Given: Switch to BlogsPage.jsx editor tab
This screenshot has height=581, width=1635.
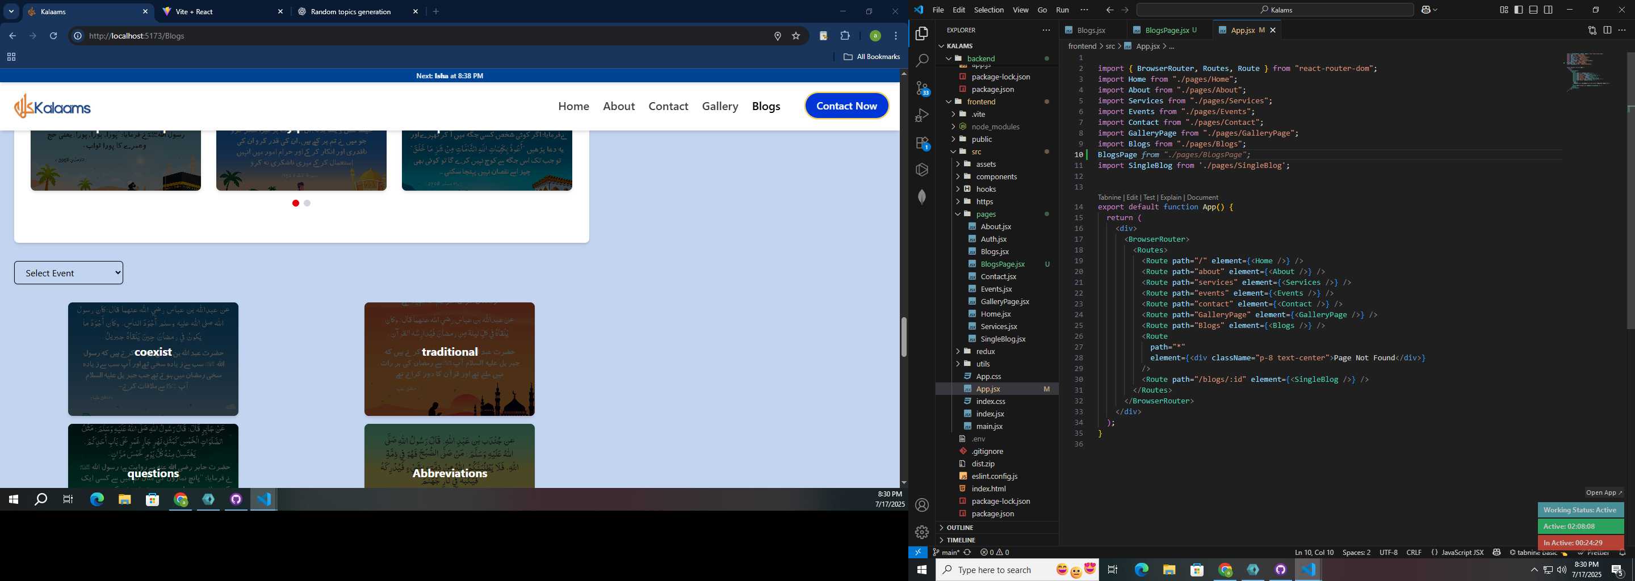Looking at the screenshot, I should pyautogui.click(x=1167, y=31).
